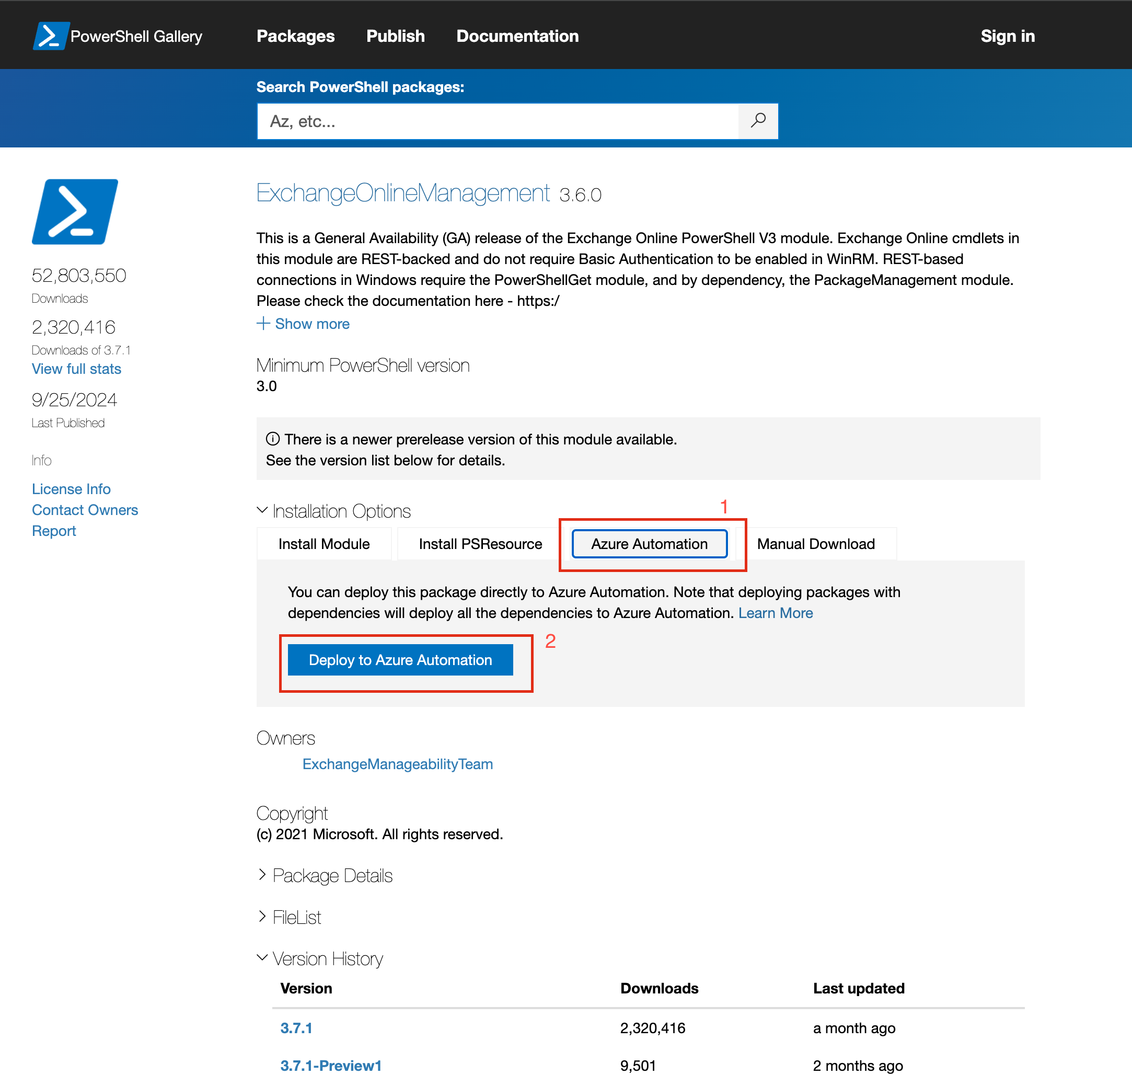
Task: Switch to the Manual Download tab
Action: 816,544
